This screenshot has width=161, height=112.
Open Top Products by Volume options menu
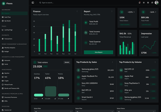(x=155, y=62)
